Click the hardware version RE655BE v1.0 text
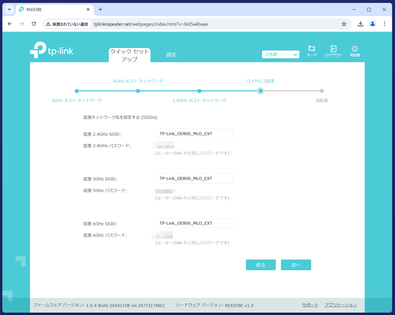 pyautogui.click(x=215, y=305)
